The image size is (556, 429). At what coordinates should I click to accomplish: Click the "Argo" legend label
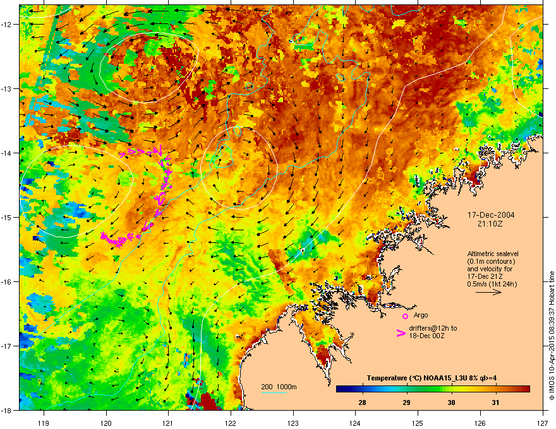click(421, 315)
